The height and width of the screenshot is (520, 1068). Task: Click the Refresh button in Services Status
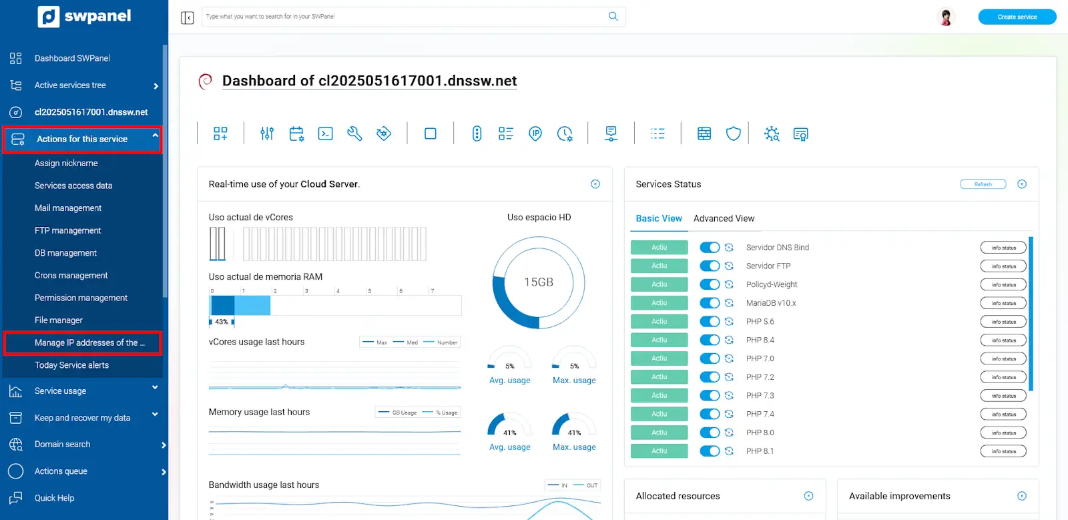click(x=983, y=184)
